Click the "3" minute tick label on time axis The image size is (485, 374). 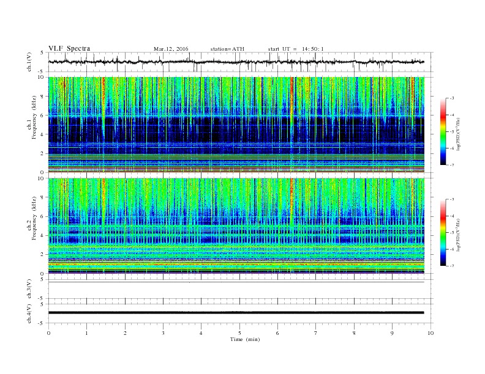click(163, 333)
